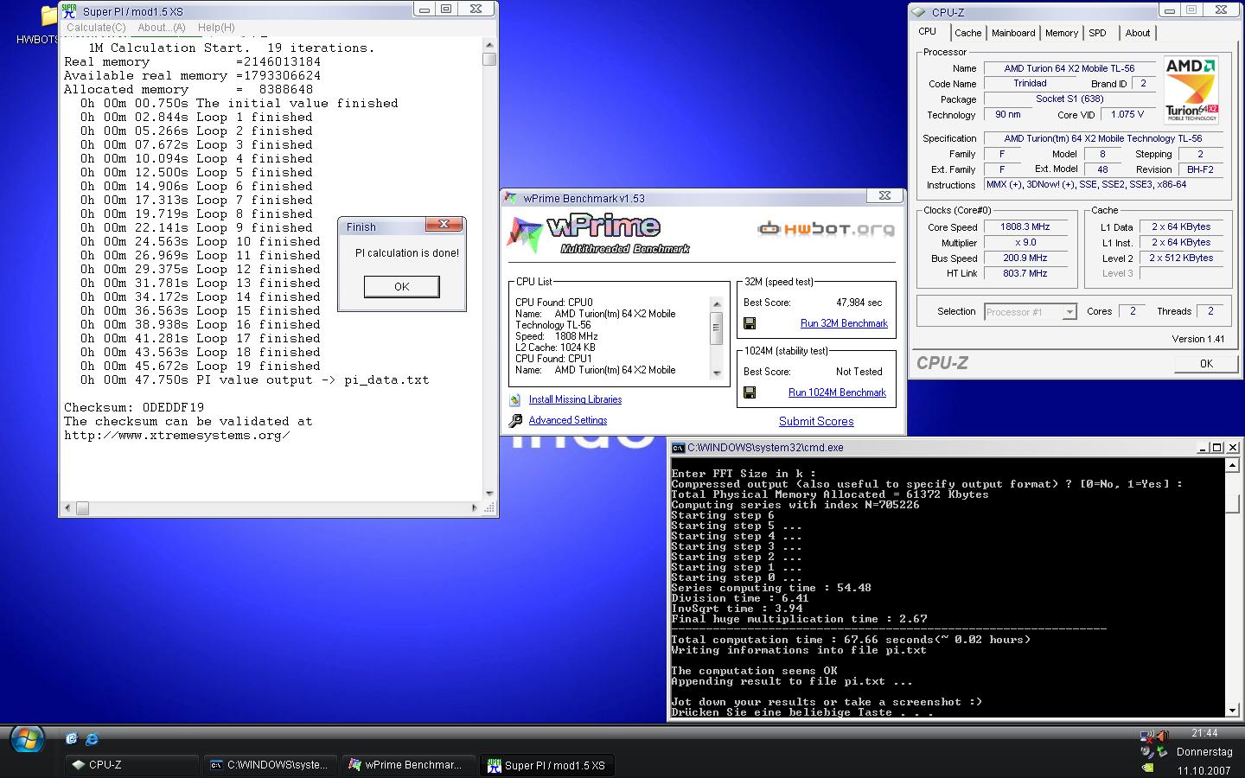The width and height of the screenshot is (1245, 778).
Task: Open About menu in Super PI
Action: click(x=162, y=28)
